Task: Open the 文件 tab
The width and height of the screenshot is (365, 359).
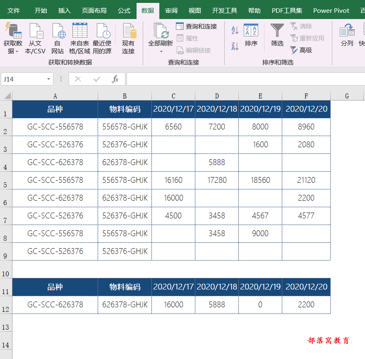Action: 14,11
